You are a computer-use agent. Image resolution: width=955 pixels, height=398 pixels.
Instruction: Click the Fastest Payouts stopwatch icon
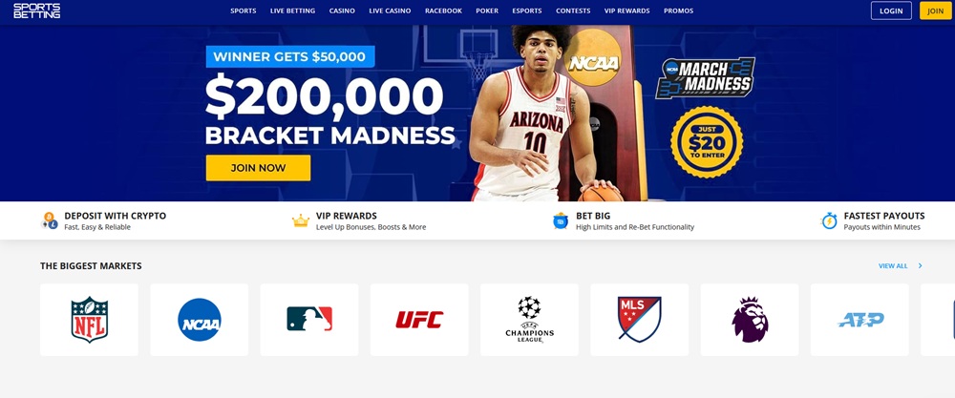click(829, 220)
